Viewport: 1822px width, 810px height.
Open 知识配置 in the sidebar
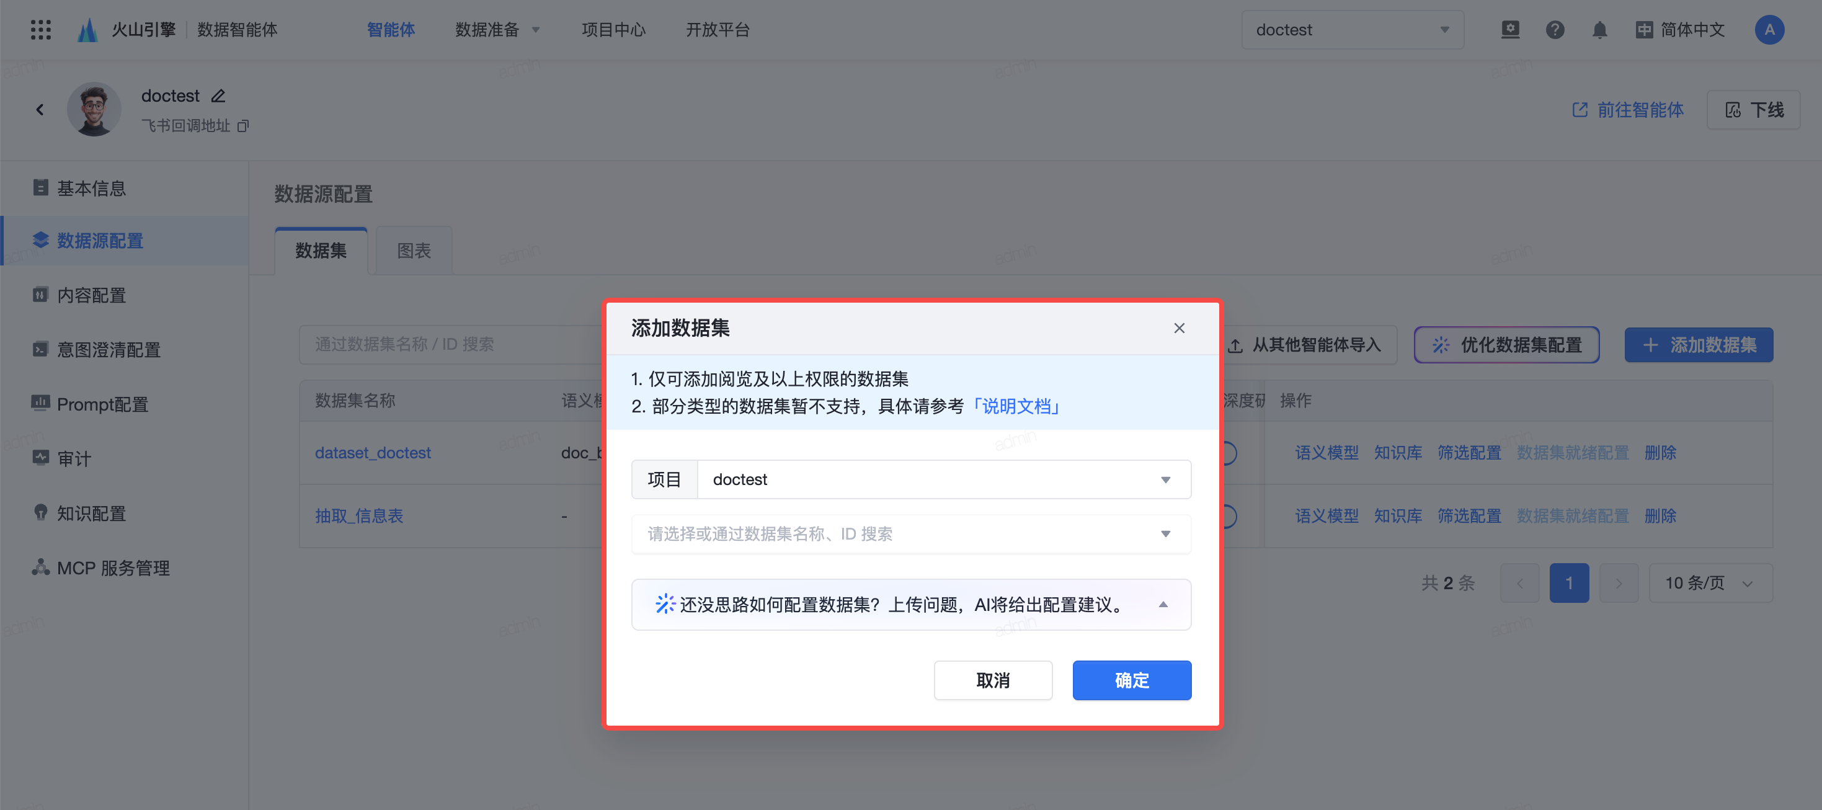click(x=91, y=514)
